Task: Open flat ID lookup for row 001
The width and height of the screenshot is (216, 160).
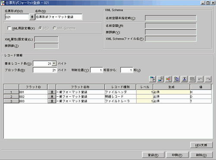Action: (52, 92)
